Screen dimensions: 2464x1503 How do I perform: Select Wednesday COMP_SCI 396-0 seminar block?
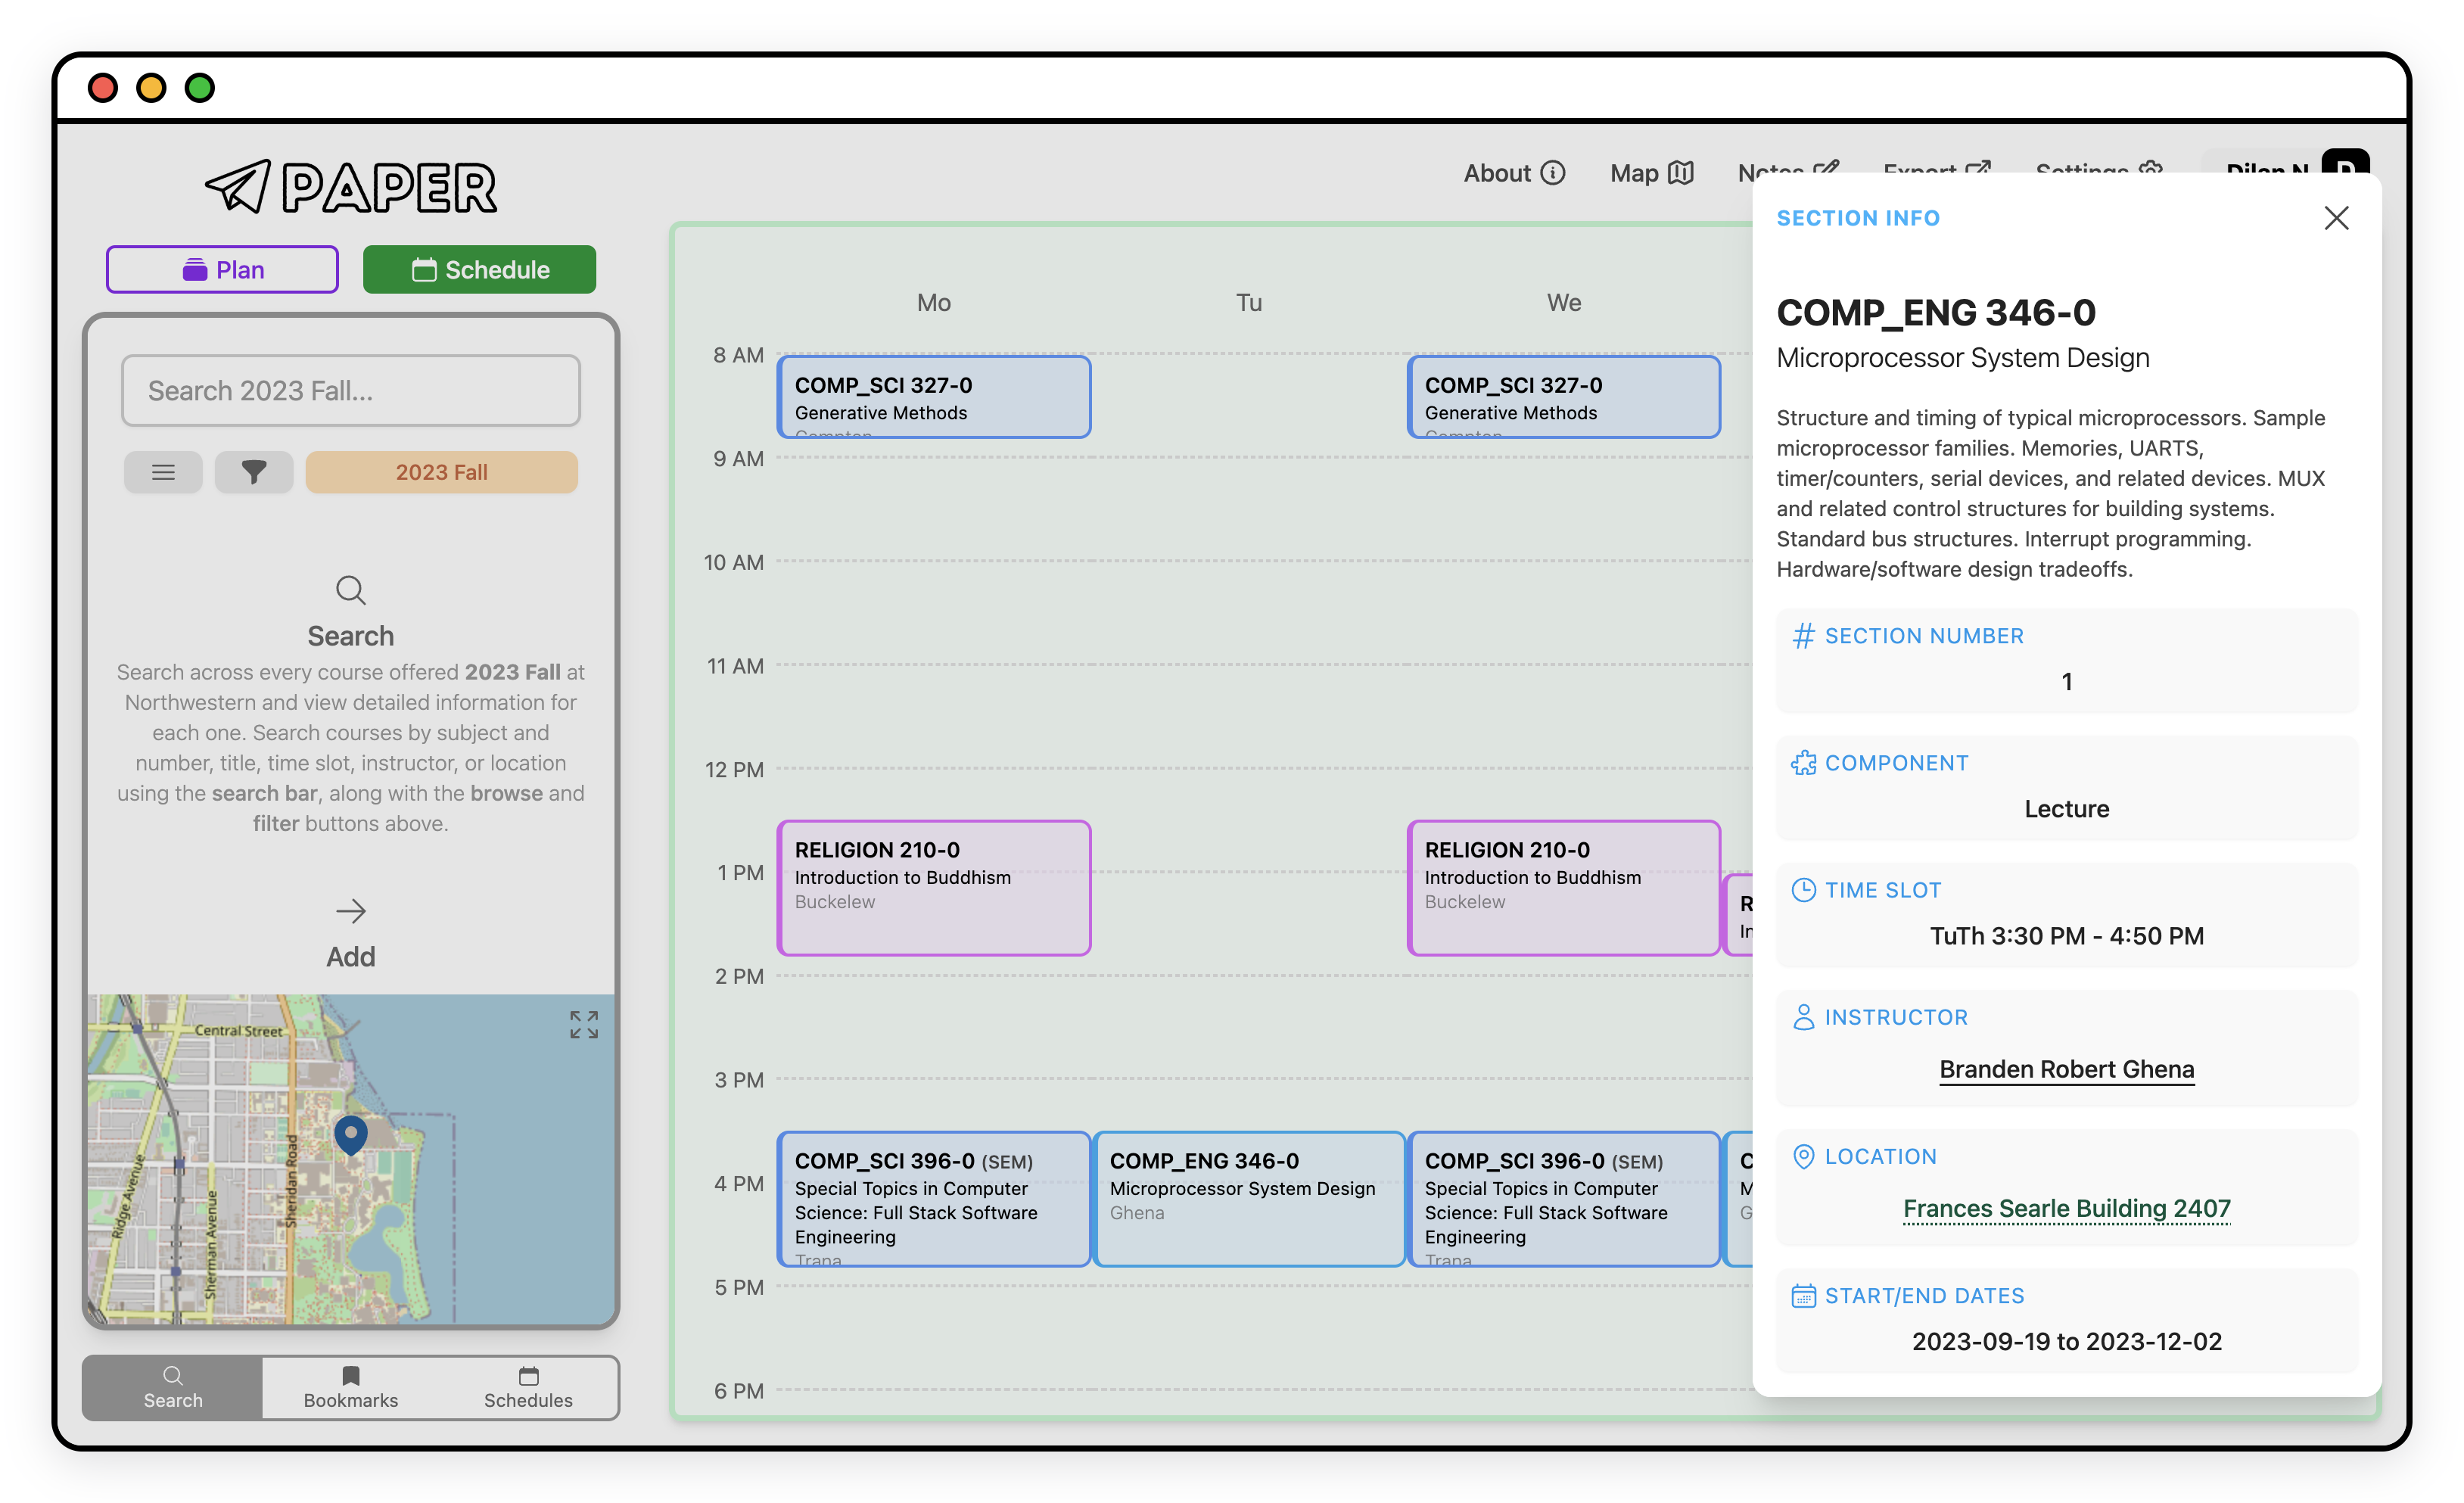pos(1563,1199)
